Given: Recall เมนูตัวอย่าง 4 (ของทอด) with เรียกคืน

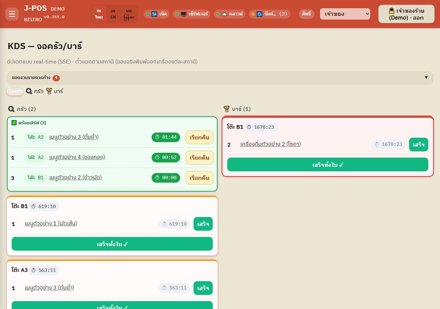Looking at the screenshot, I should click(200, 158).
